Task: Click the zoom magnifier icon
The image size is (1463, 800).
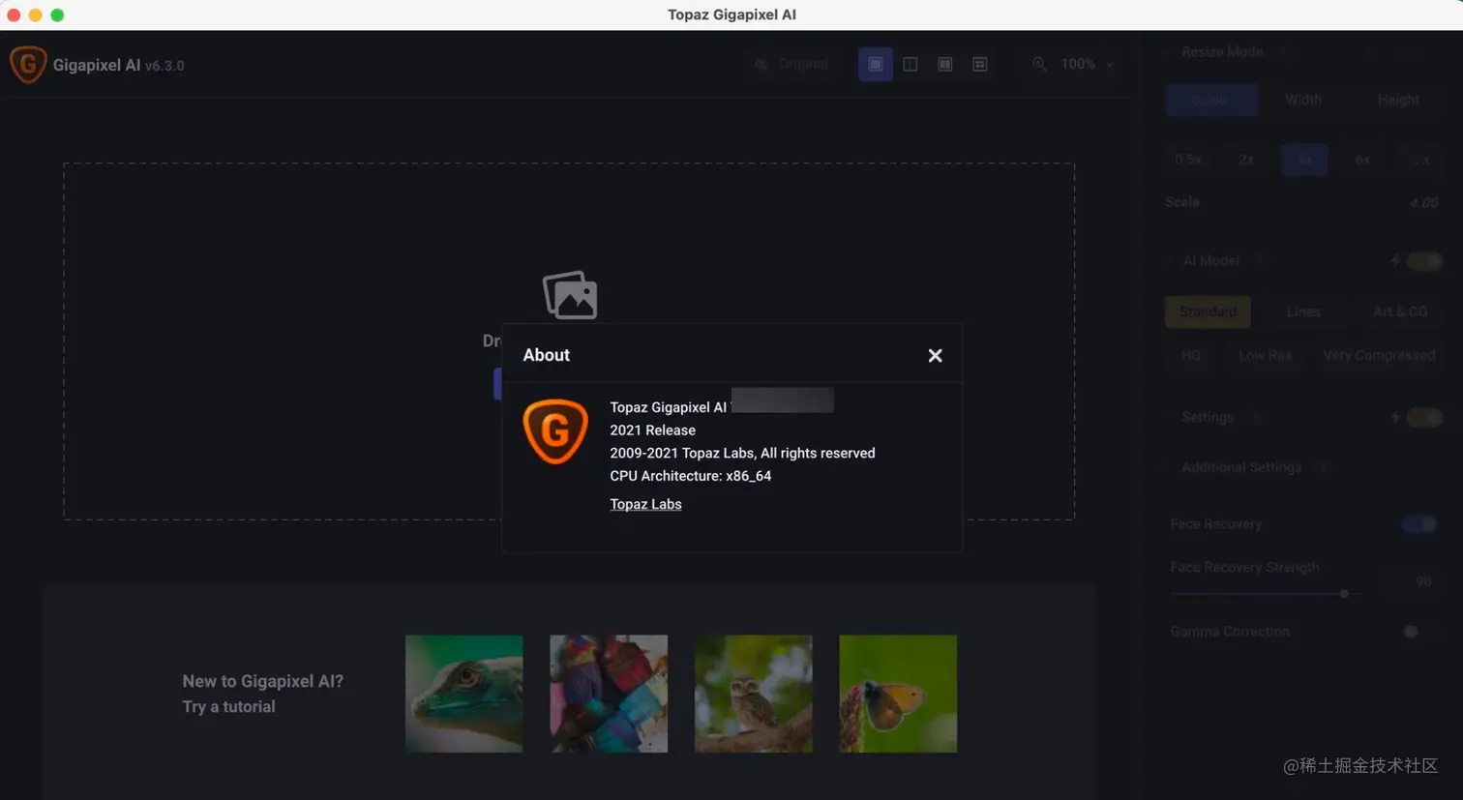Action: 1039,64
